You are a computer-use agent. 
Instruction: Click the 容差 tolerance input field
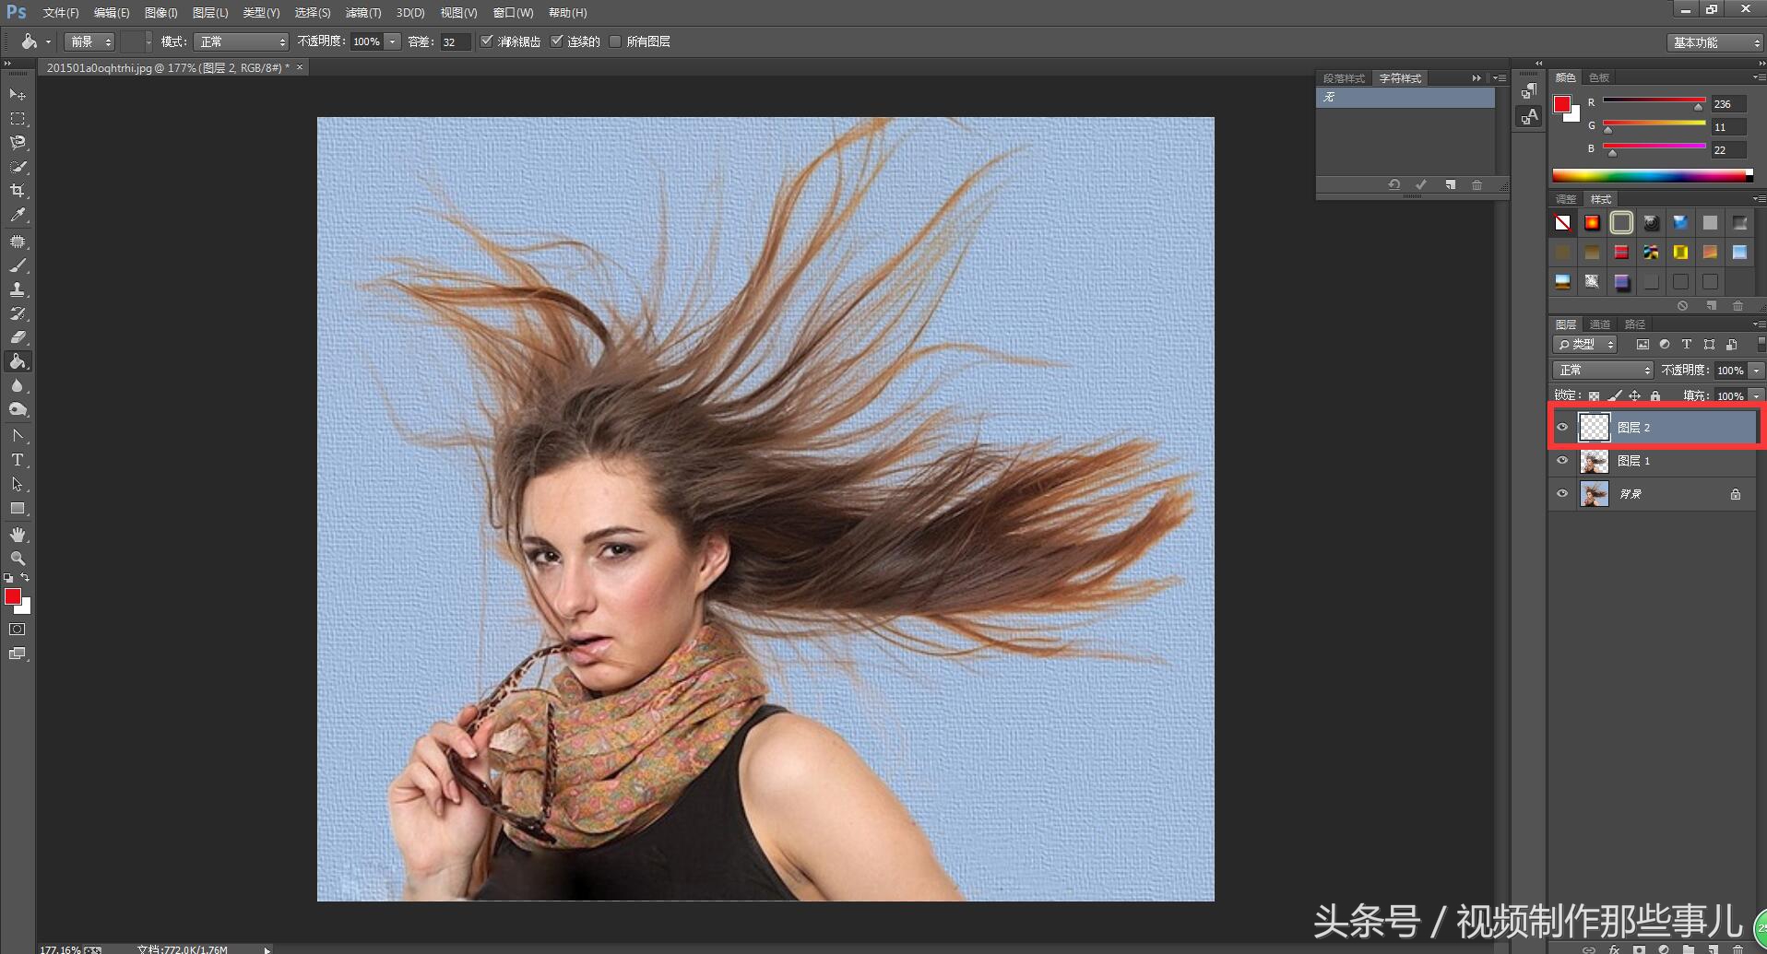[455, 42]
